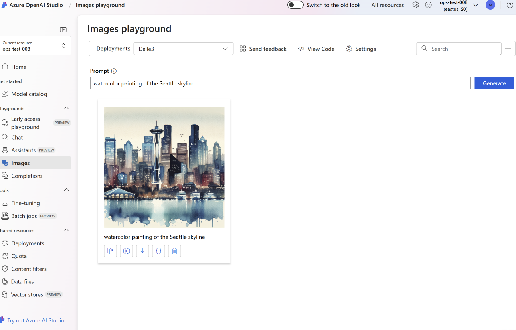Open the user avatar M menu

click(490, 5)
